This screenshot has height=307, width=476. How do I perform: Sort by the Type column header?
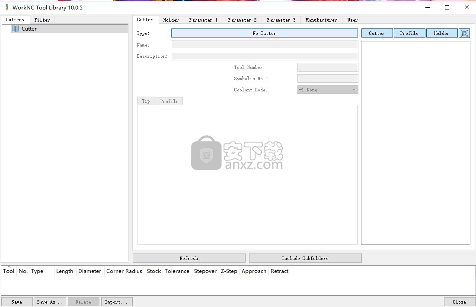pos(42,271)
